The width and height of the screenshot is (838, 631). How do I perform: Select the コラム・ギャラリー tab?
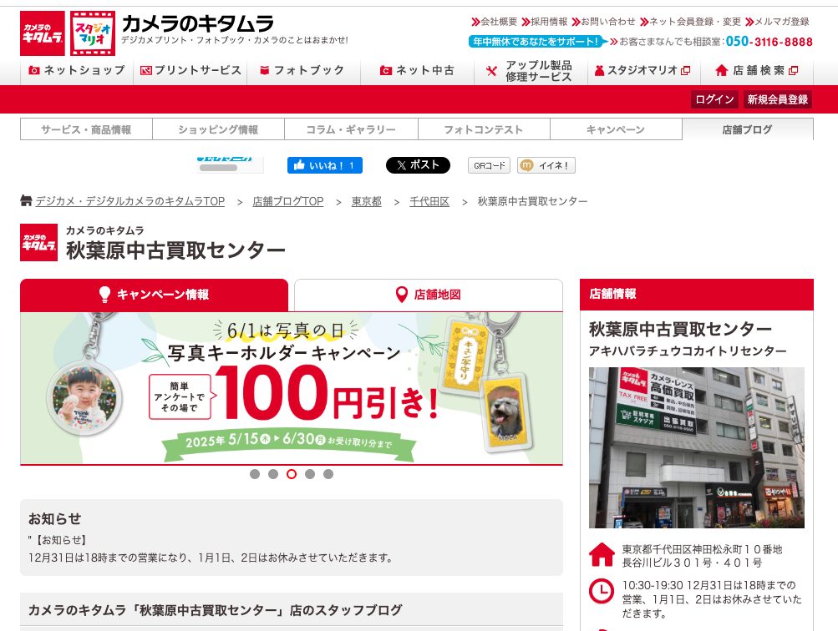coord(351,129)
